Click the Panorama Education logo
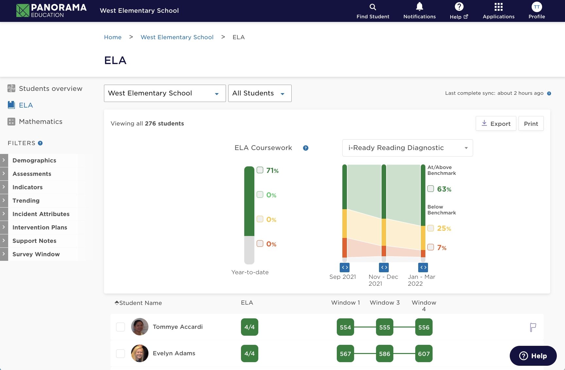565x370 pixels. click(x=51, y=10)
